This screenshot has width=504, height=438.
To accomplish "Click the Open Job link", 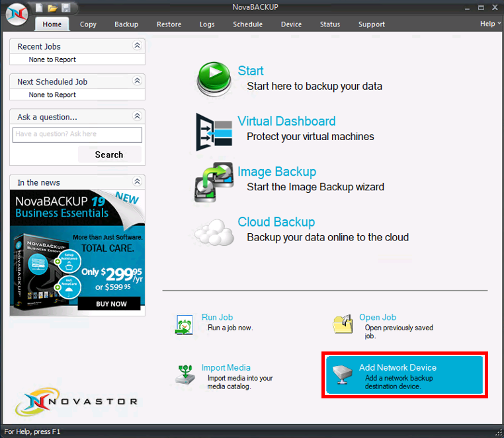I will 378,317.
